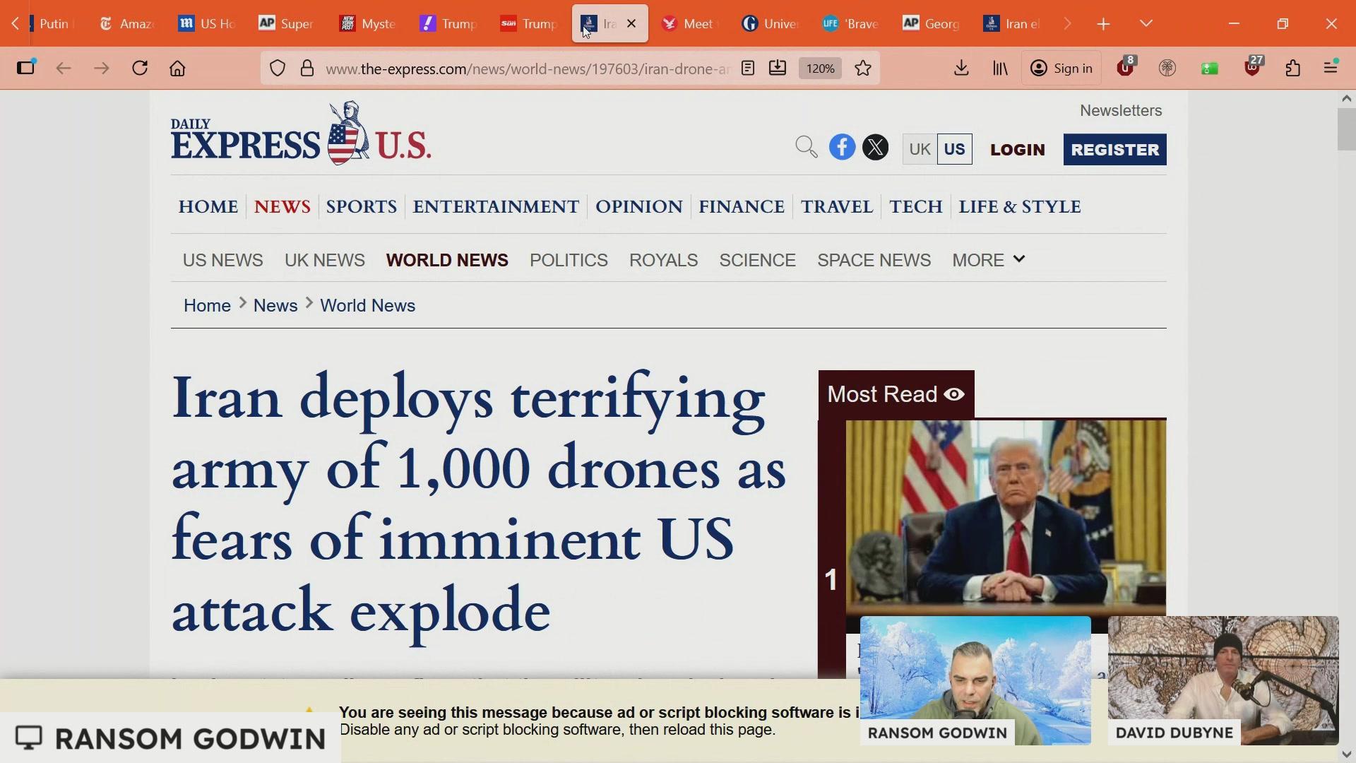Open the list all tabs chevron
Screen dimensions: 1356x763
[x=1146, y=24]
